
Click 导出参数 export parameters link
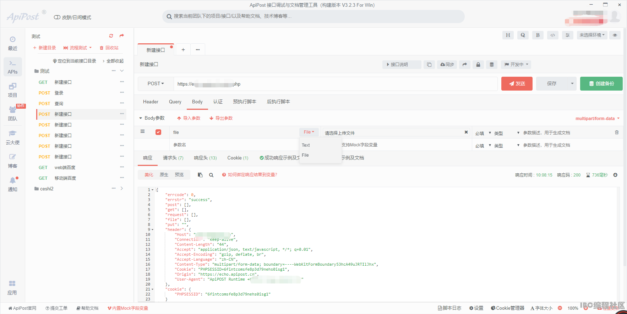click(221, 118)
